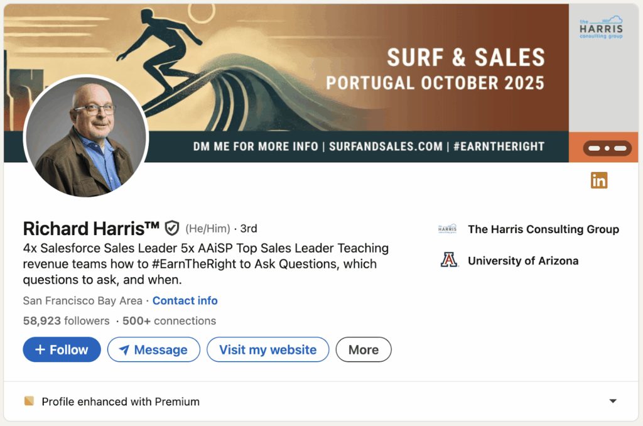Click the University of Arizona 'A' logo
643x426 pixels.
449,260
